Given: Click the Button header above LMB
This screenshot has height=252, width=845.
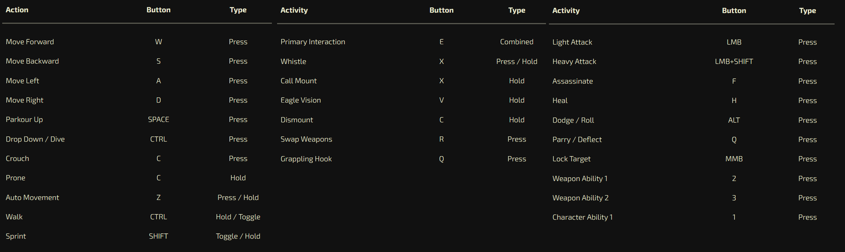Looking at the screenshot, I should (734, 10).
